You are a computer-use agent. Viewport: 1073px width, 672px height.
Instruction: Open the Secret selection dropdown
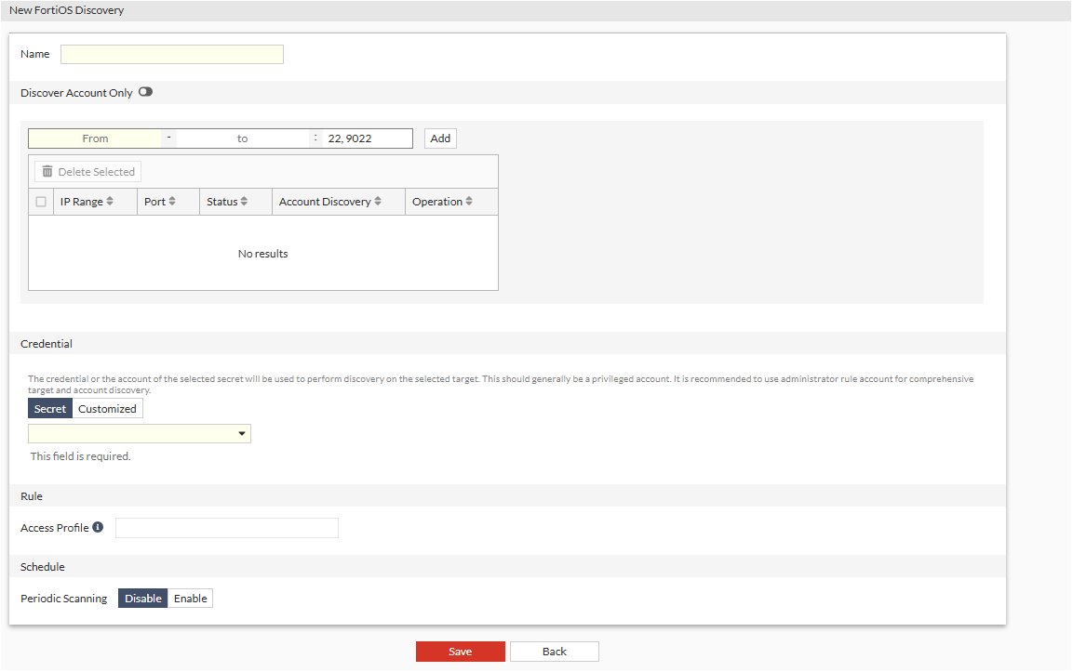(140, 433)
